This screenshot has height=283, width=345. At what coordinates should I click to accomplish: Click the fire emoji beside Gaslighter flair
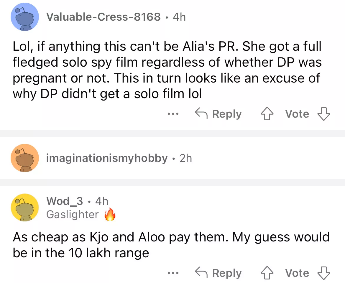(110, 215)
